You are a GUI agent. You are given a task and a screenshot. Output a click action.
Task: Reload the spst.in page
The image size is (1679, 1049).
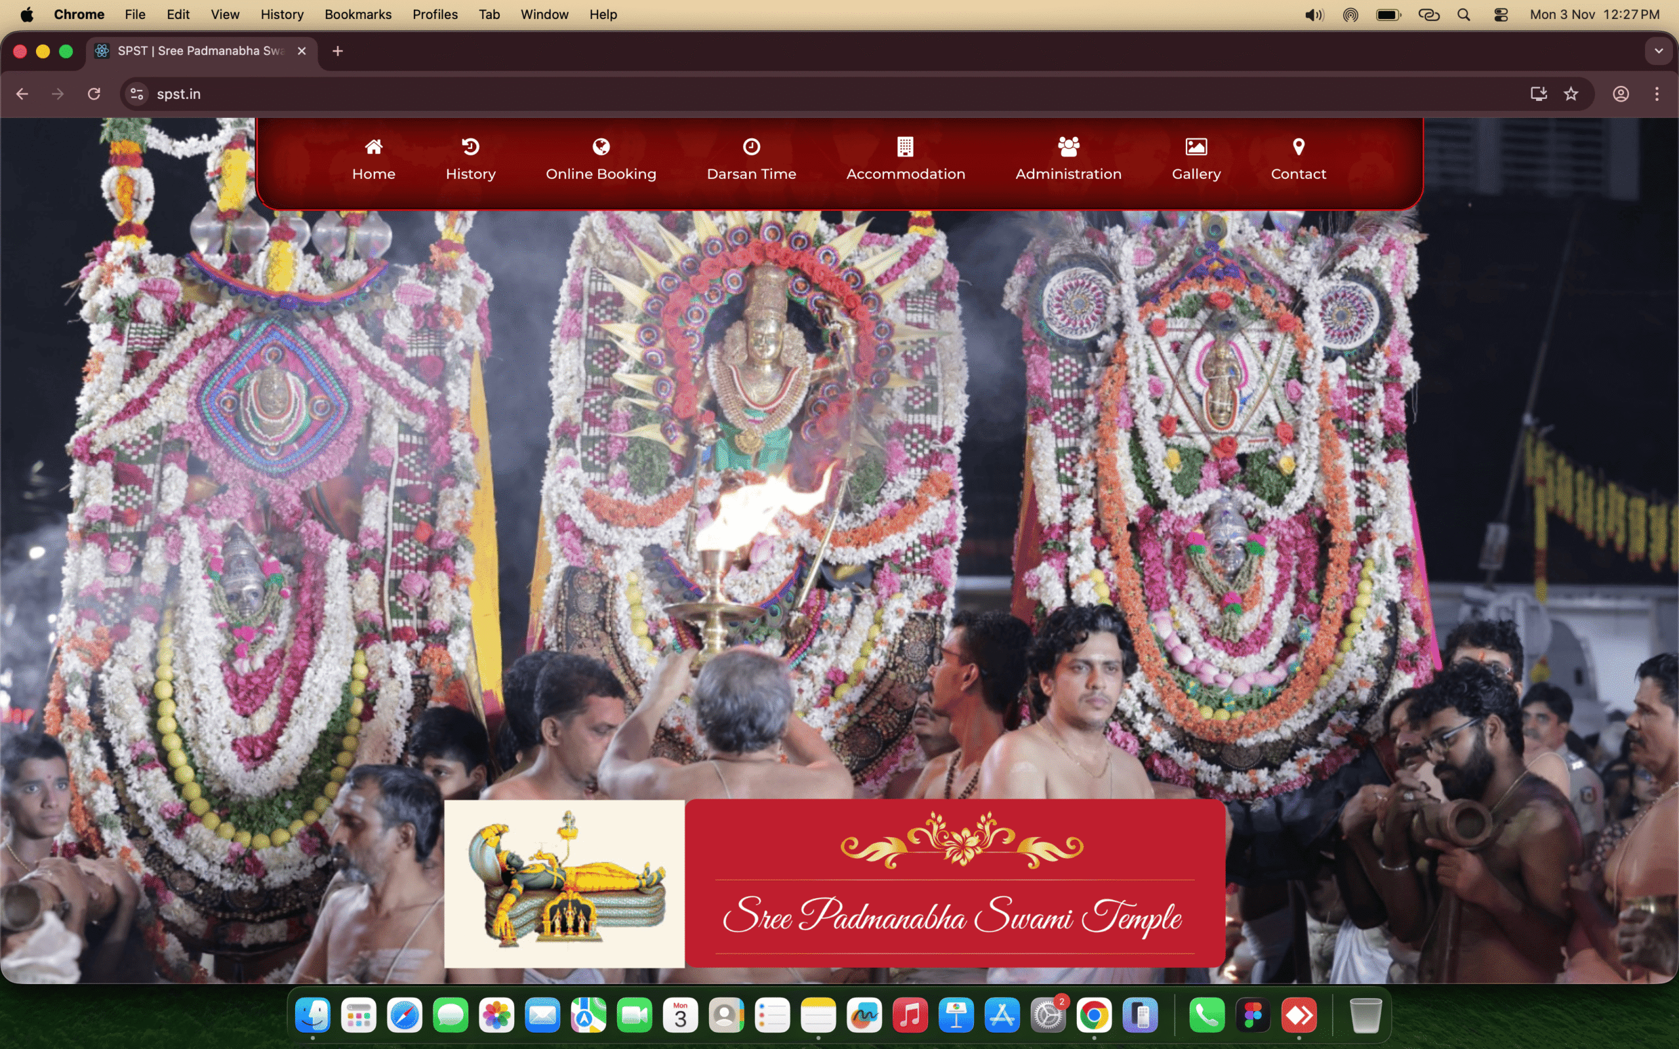94,94
